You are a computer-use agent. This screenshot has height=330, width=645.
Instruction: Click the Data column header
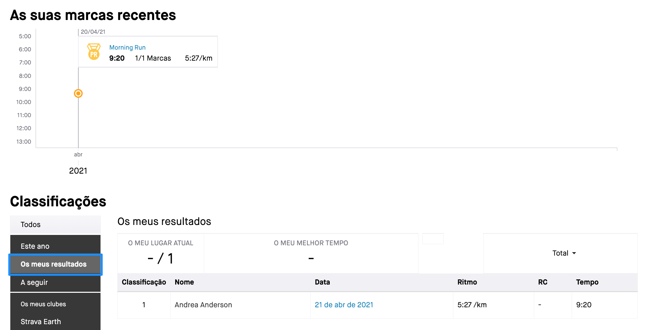pos(322,282)
